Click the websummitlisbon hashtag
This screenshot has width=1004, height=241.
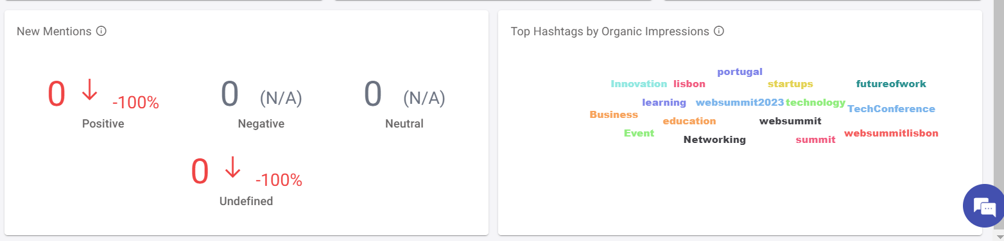891,133
